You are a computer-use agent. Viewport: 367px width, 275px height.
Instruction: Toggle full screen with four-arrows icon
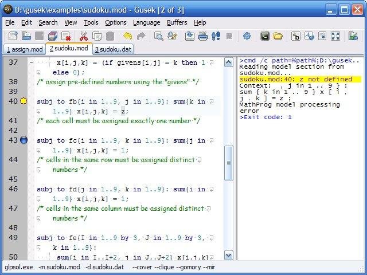click(x=335, y=36)
